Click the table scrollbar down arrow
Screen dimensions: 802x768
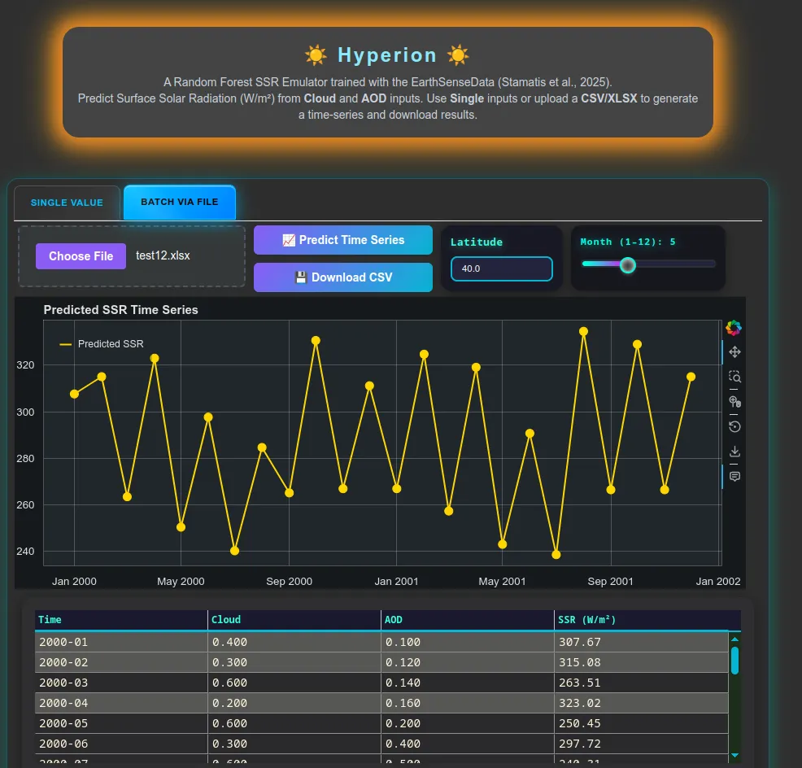pos(735,755)
